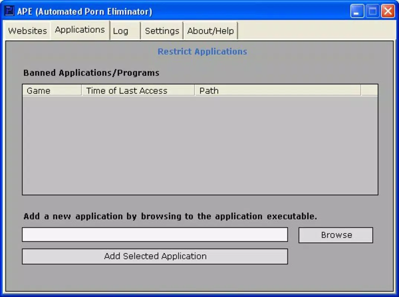Close the APE window

387,11
